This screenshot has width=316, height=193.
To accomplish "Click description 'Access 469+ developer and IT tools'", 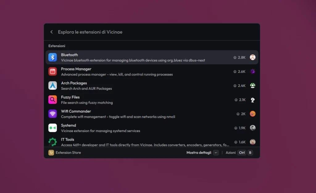I will [145, 145].
